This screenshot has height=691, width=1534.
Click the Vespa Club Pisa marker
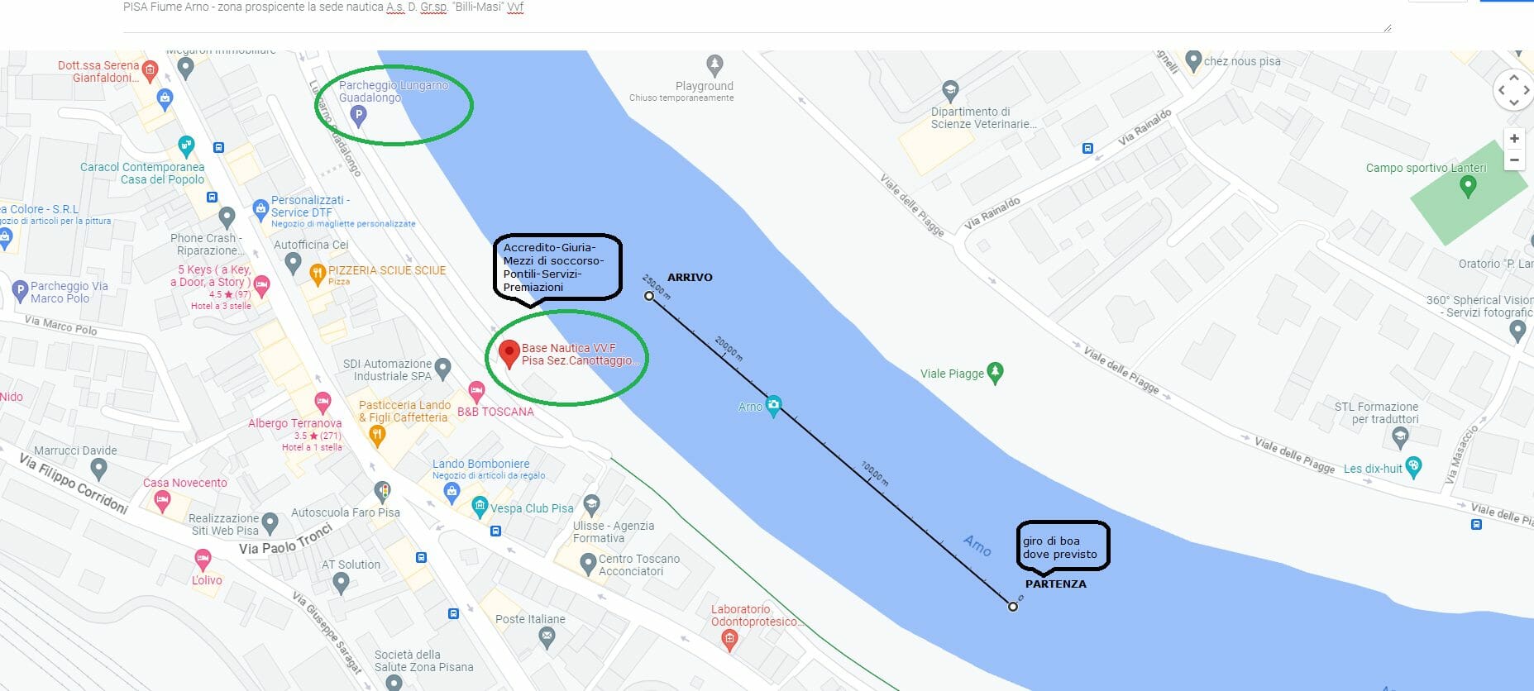[x=480, y=507]
